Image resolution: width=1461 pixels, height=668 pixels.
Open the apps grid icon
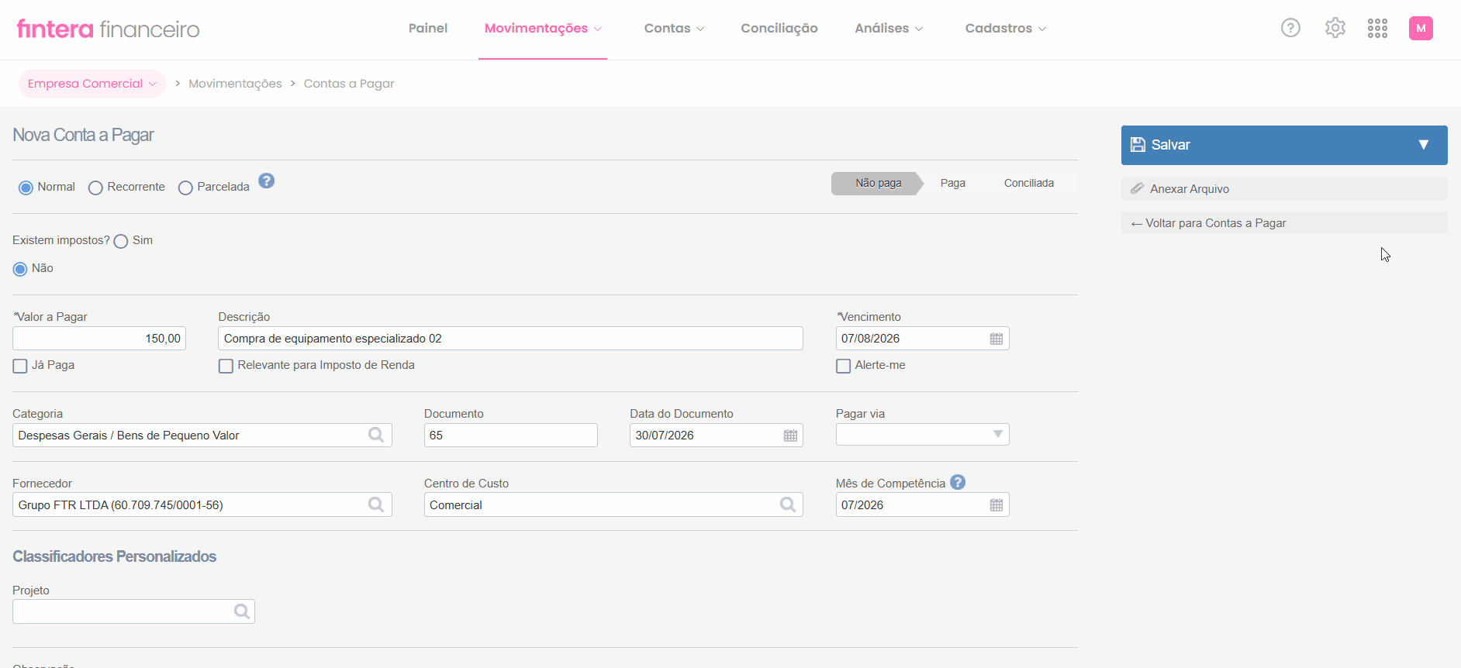pos(1377,29)
